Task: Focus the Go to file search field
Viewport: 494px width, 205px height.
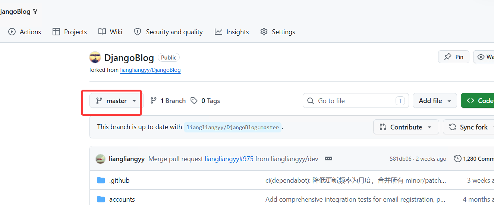Action: [356, 101]
